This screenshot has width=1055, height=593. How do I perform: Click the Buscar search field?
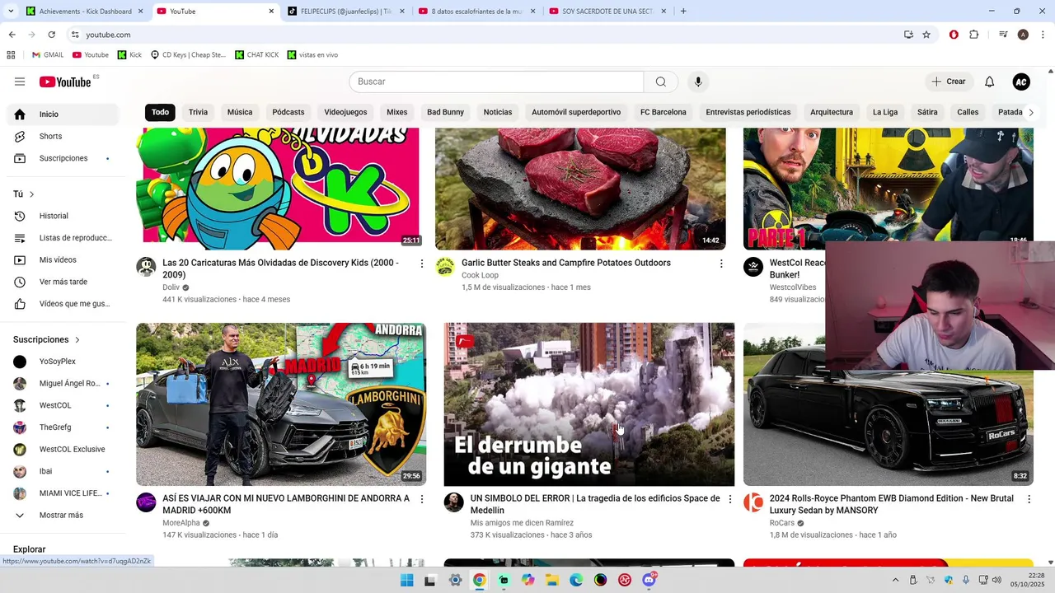coord(496,82)
